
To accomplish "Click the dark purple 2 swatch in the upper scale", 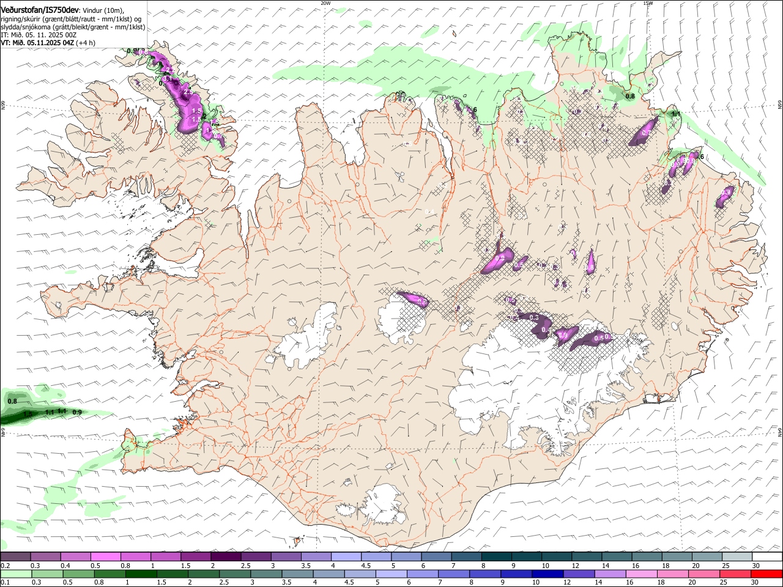I will pos(226,557).
